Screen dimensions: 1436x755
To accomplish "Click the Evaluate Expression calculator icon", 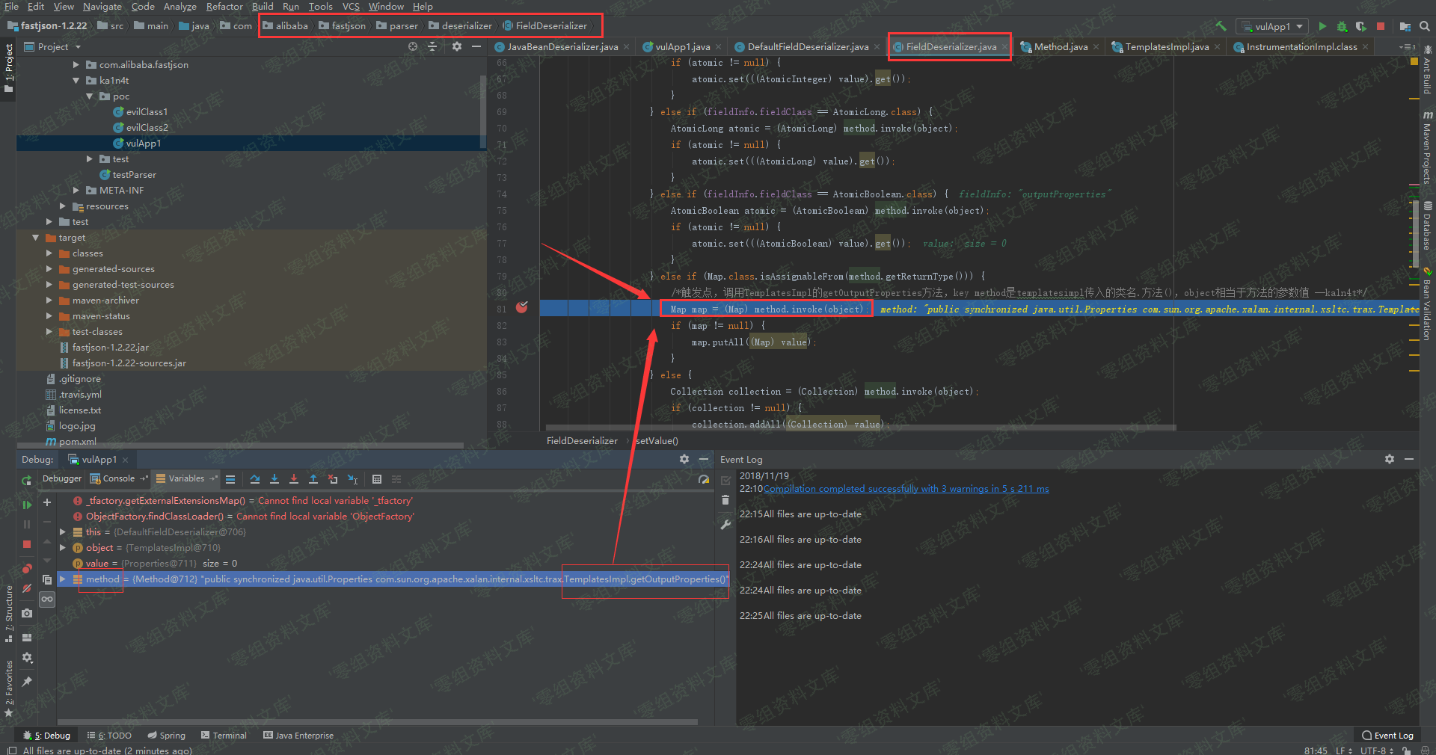I will tap(377, 479).
